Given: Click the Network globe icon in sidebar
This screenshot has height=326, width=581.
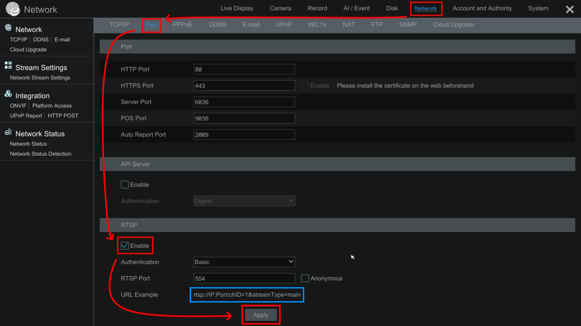Looking at the screenshot, I should (8, 28).
